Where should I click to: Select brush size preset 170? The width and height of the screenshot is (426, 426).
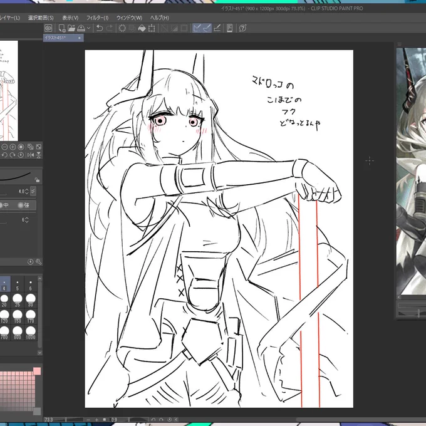coord(31,316)
